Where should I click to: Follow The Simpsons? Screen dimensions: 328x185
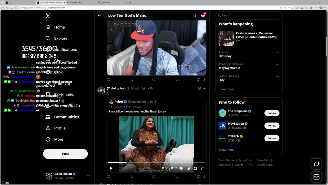click(x=272, y=113)
